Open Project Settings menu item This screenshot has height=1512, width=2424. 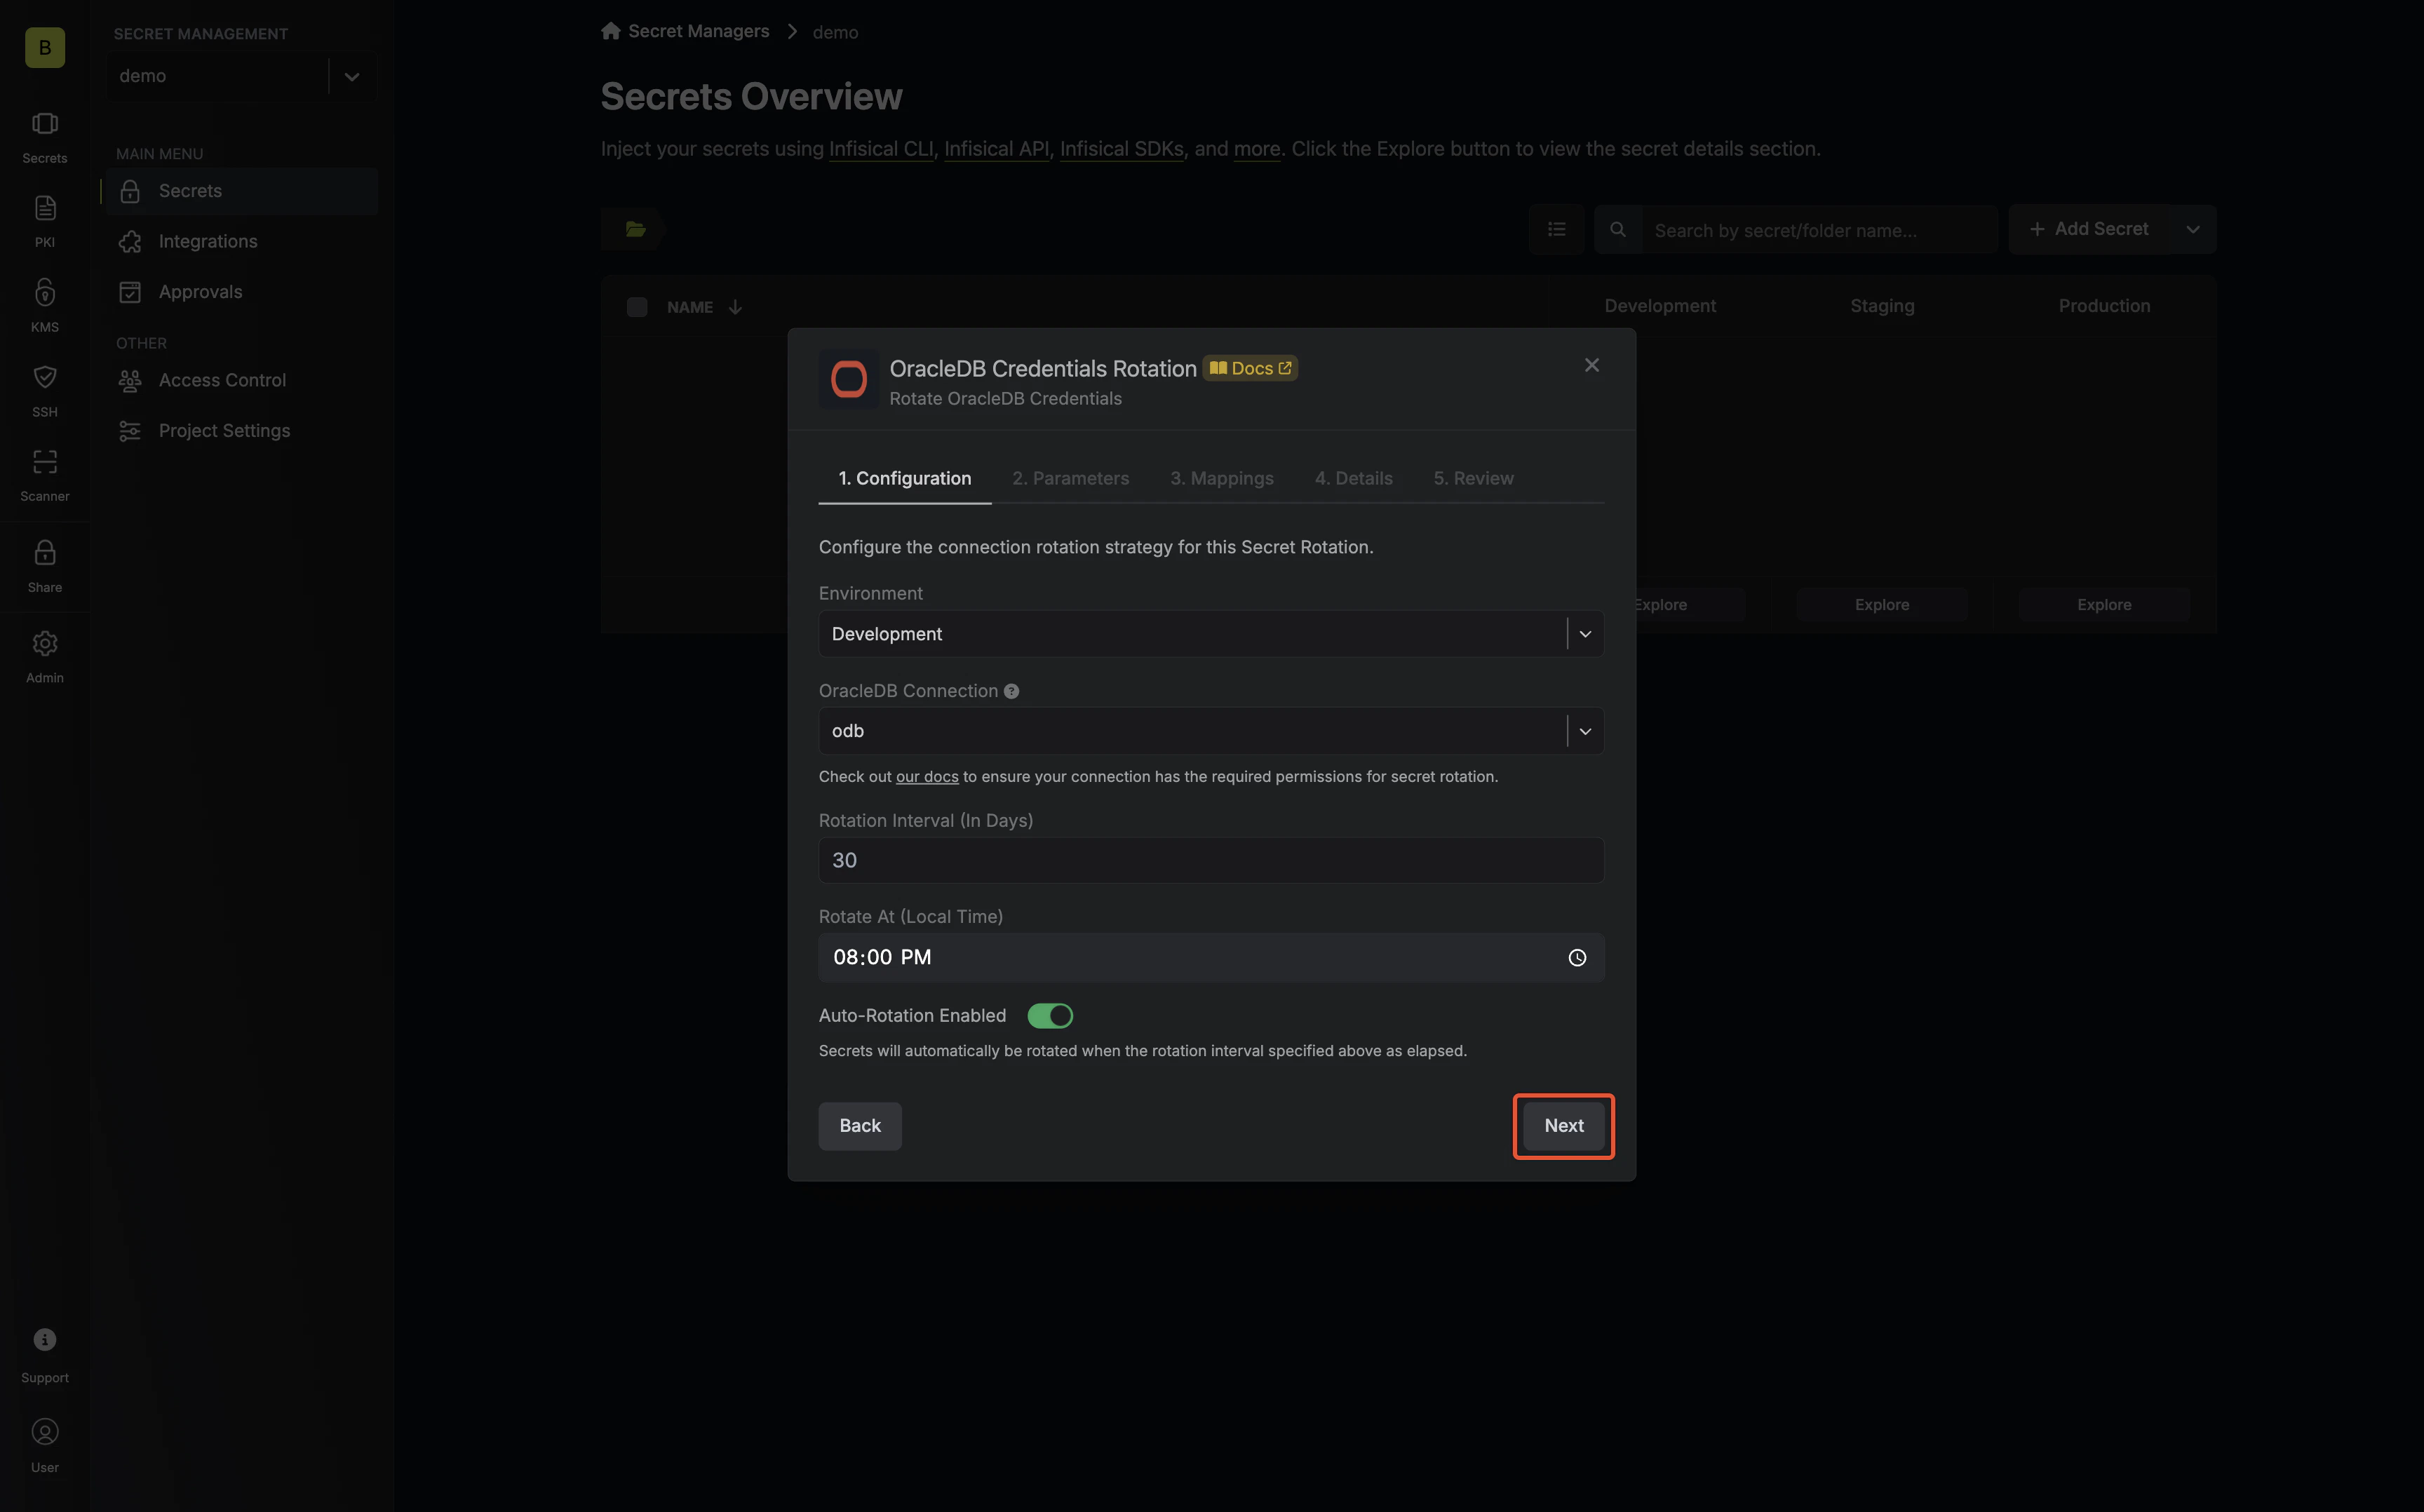241,431
